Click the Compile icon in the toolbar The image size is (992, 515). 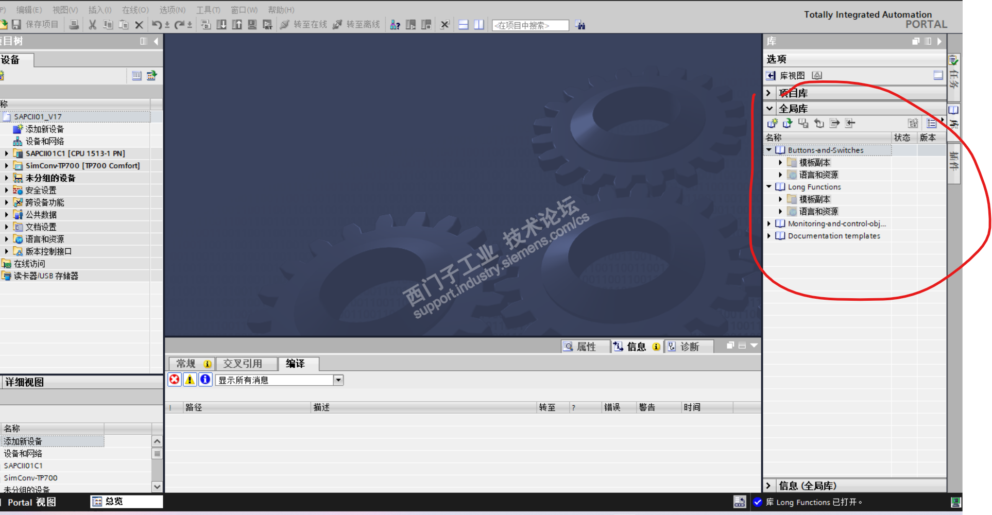point(206,25)
